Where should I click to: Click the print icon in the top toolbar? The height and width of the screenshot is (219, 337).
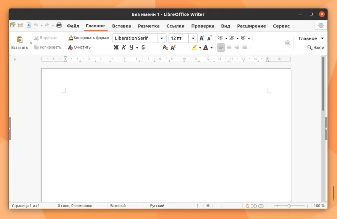click(x=59, y=25)
